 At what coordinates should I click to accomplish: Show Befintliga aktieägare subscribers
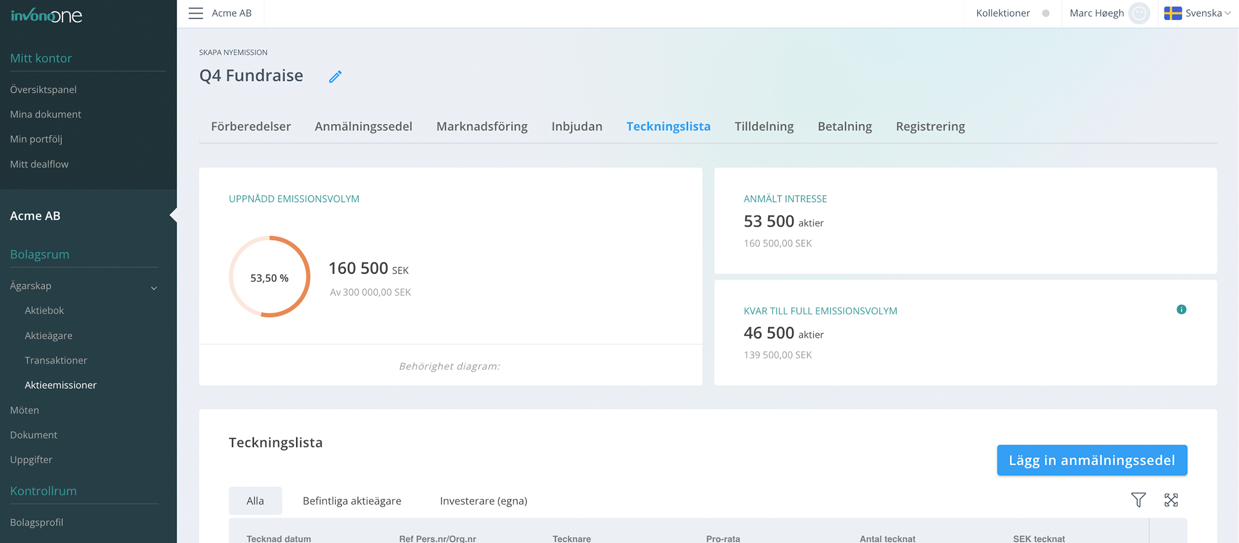[x=352, y=501]
